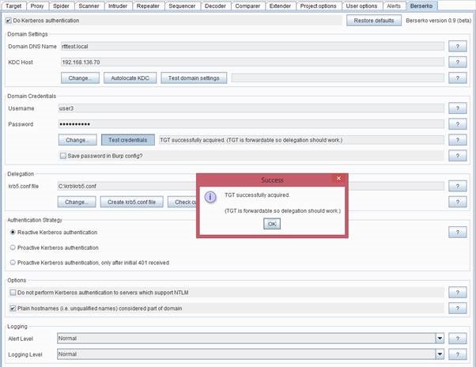Click help button beside KDC Host

[458, 62]
